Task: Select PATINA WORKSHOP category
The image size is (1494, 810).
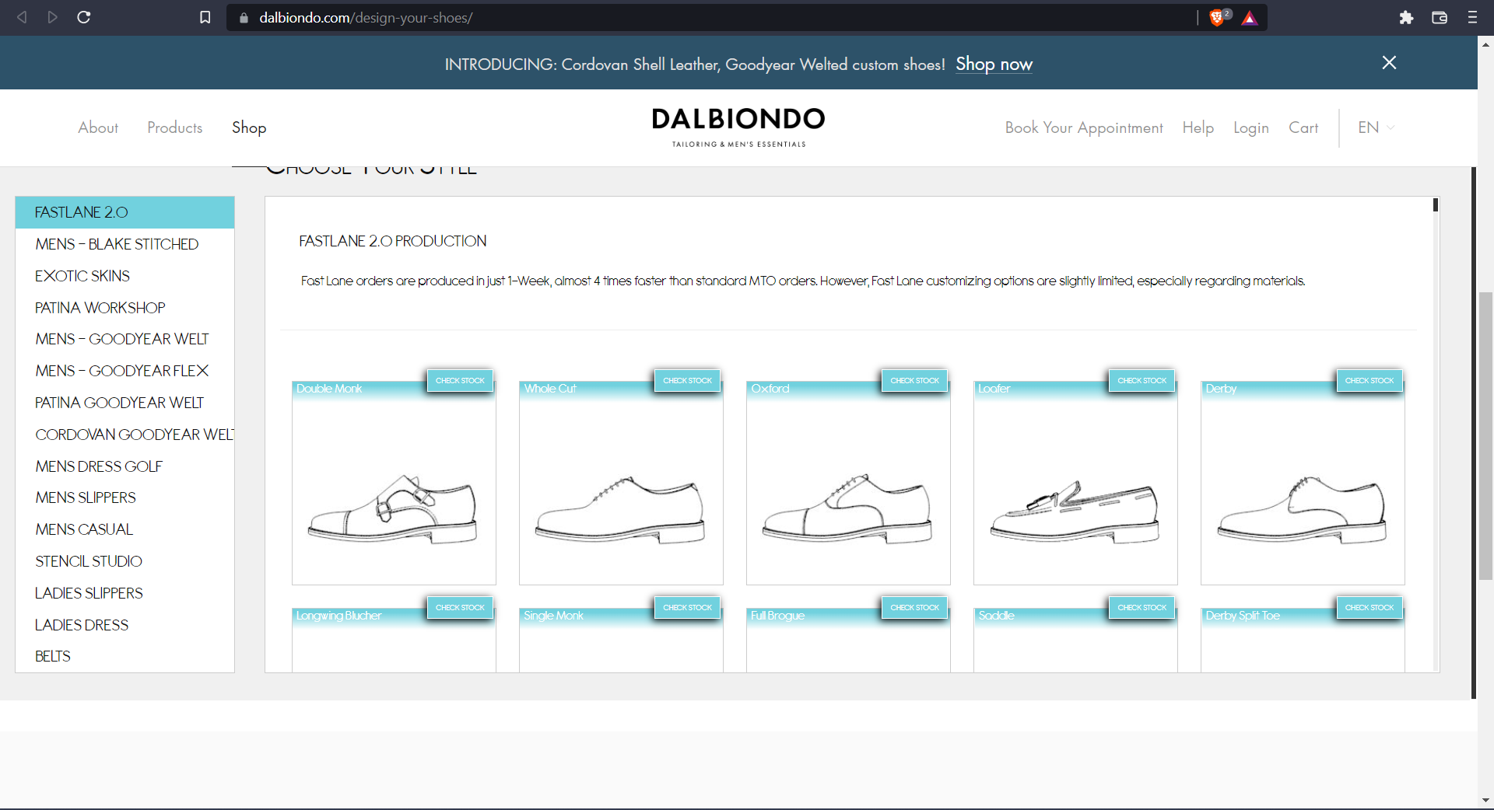Action: (124, 308)
